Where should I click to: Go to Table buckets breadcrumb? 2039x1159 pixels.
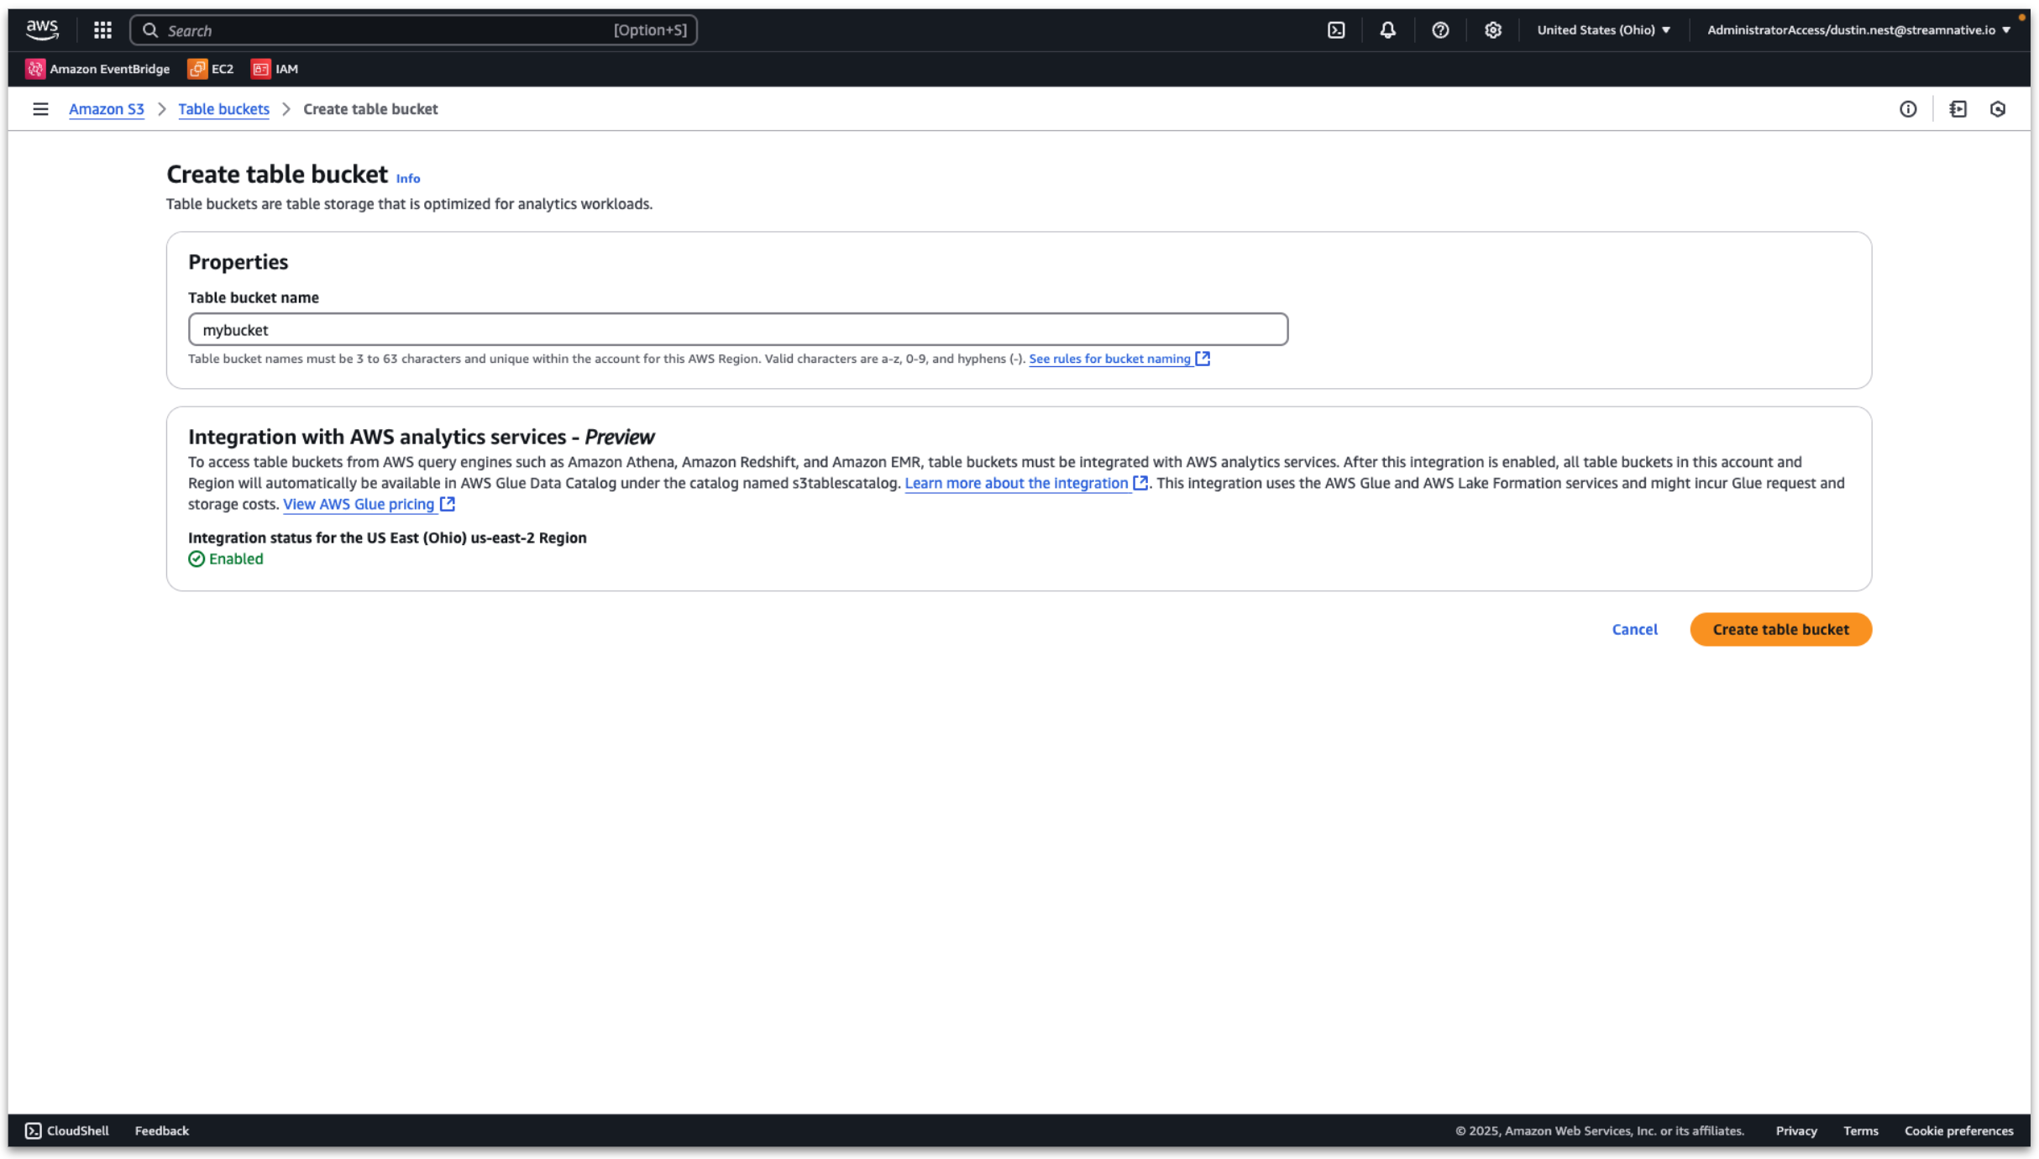point(223,109)
